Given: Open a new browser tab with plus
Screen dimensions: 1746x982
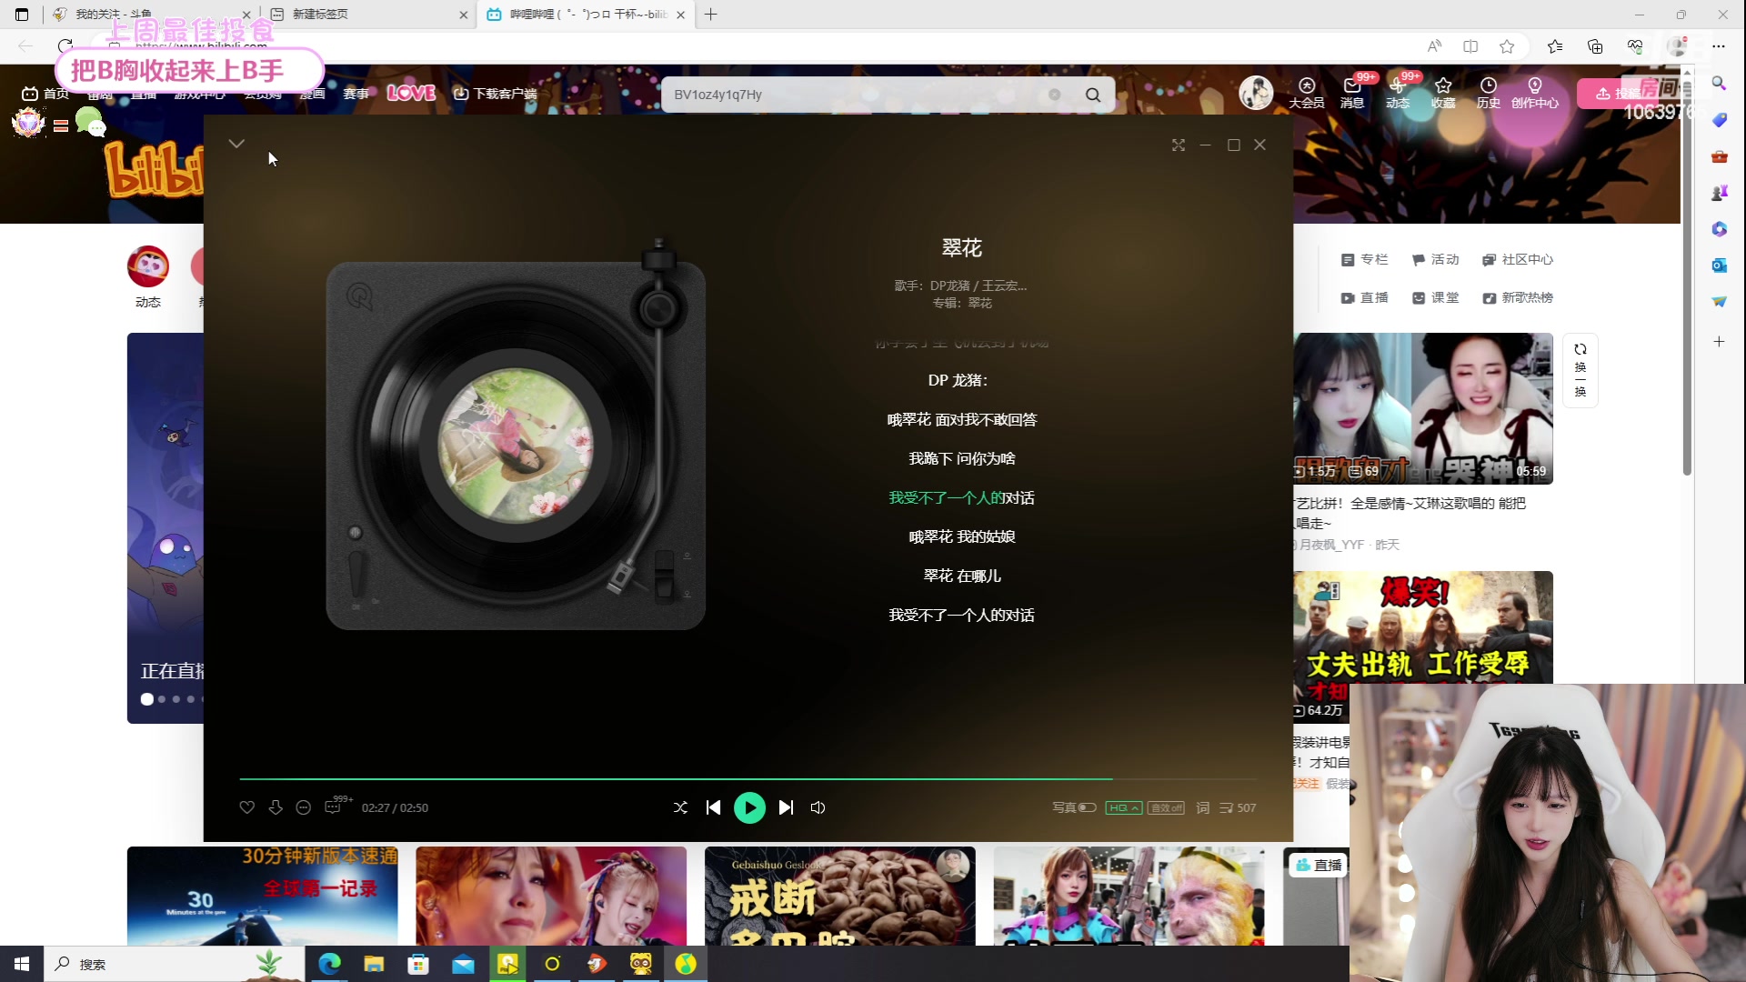Looking at the screenshot, I should click(711, 15).
